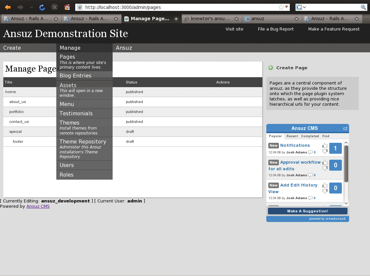Thumbs down Approval workflow suggestion
Image resolution: width=370 pixels, height=276 pixels.
pos(325,168)
